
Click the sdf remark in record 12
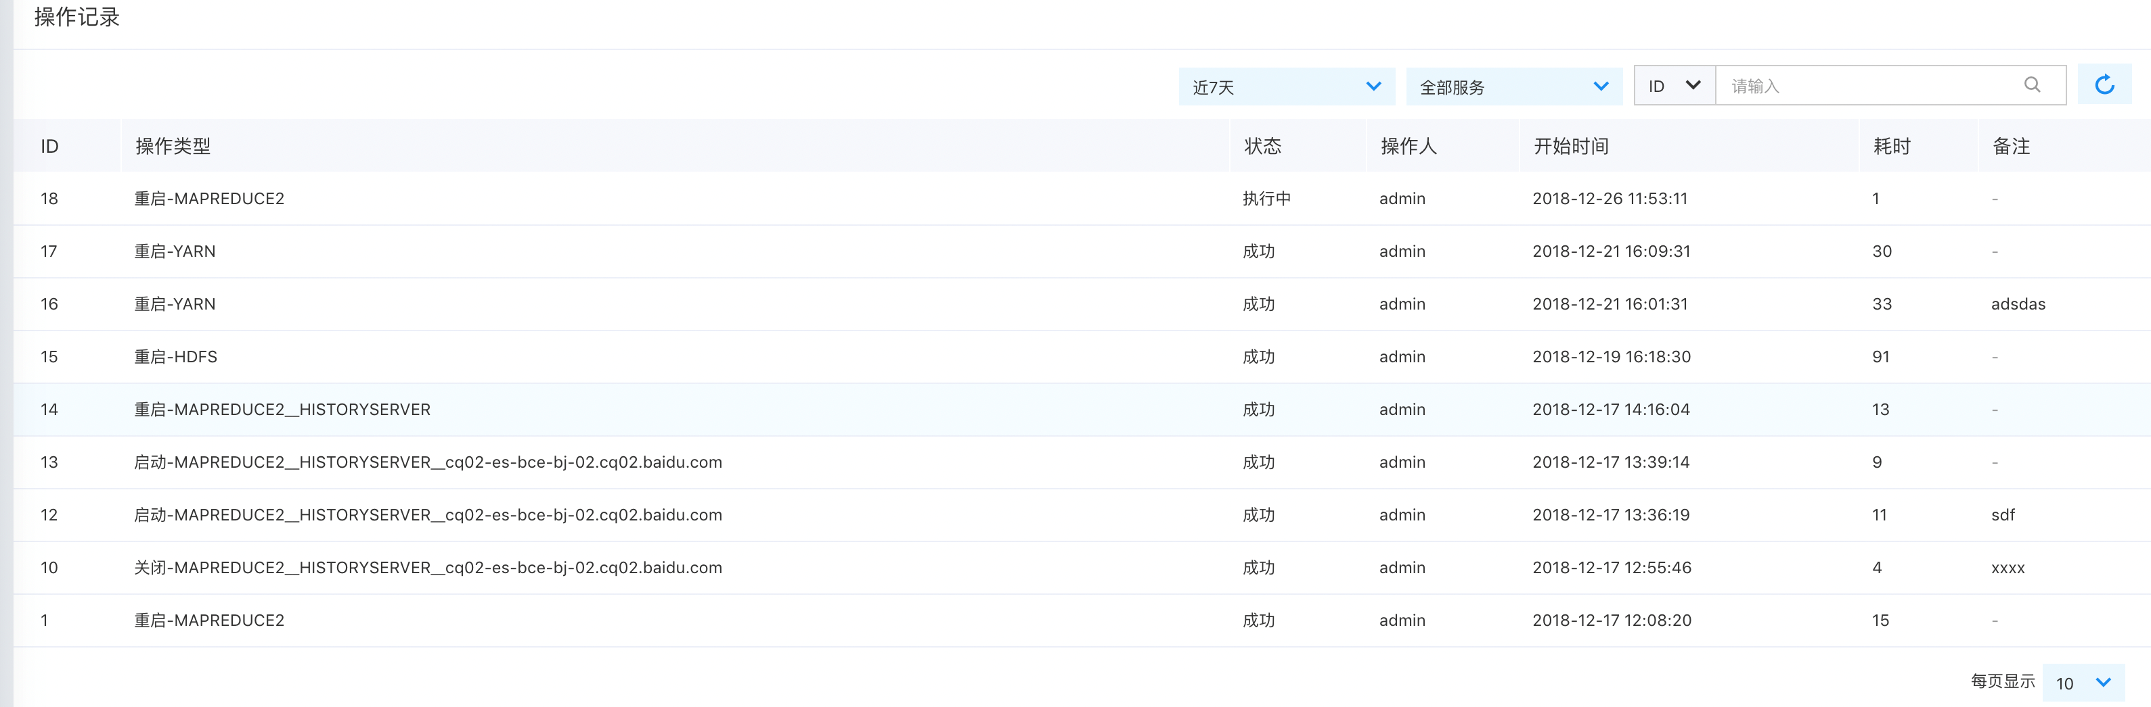(2002, 515)
